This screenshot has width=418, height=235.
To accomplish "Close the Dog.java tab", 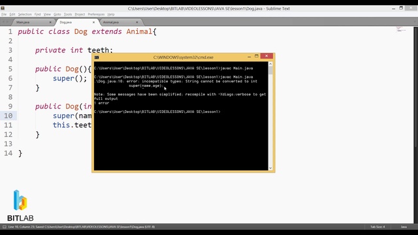I will coord(93,22).
